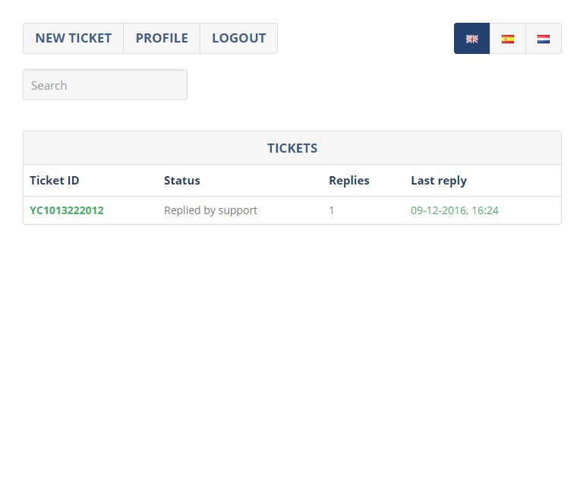
Task: Switch language using the UK flag icon
Action: tap(471, 39)
